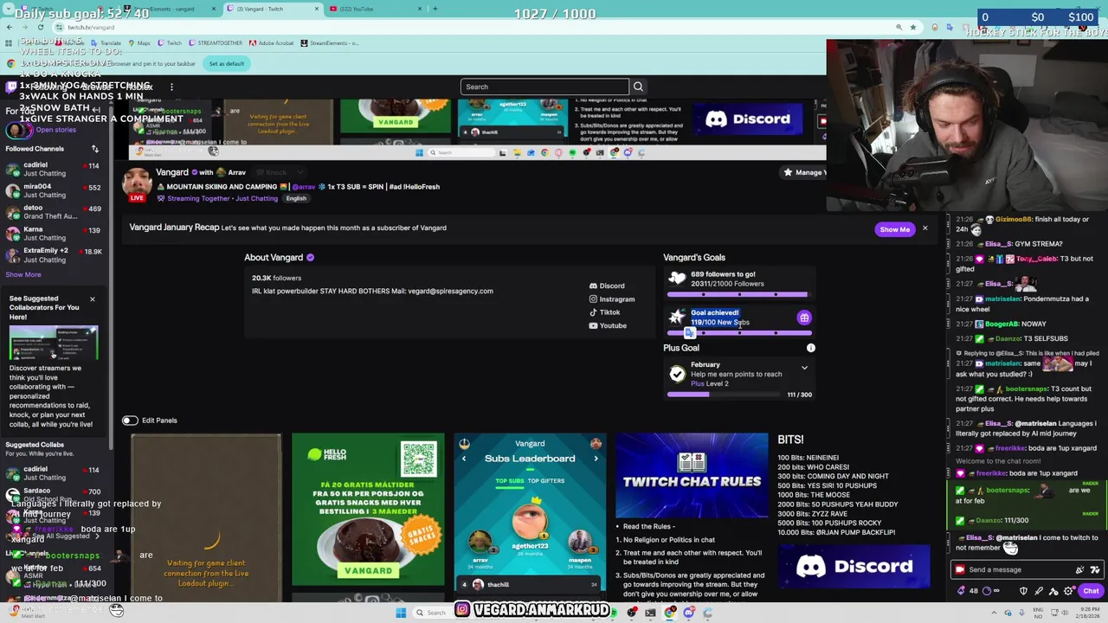Screen dimensions: 1108x623
Task: Click the search magnifier button
Action: click(638, 87)
